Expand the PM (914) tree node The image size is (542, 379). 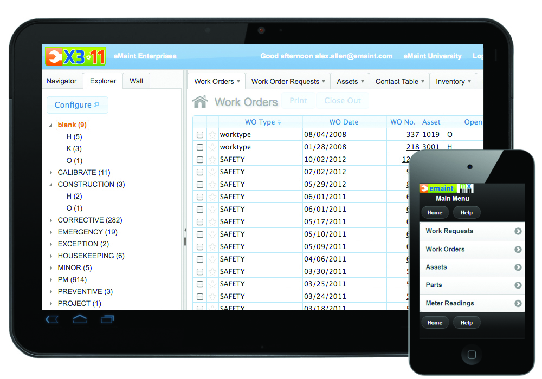tap(51, 280)
